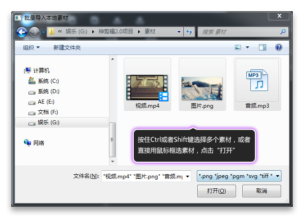Select 计算机 in the navigation tree

tap(41, 70)
